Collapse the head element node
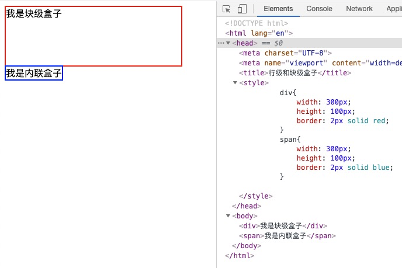Viewport: 402px width, 268px height. (228, 43)
